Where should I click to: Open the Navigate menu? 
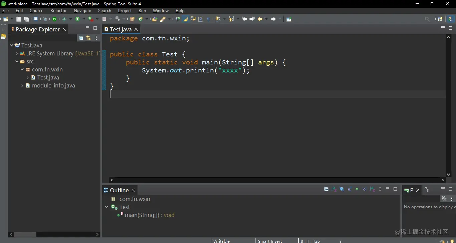[82, 11]
